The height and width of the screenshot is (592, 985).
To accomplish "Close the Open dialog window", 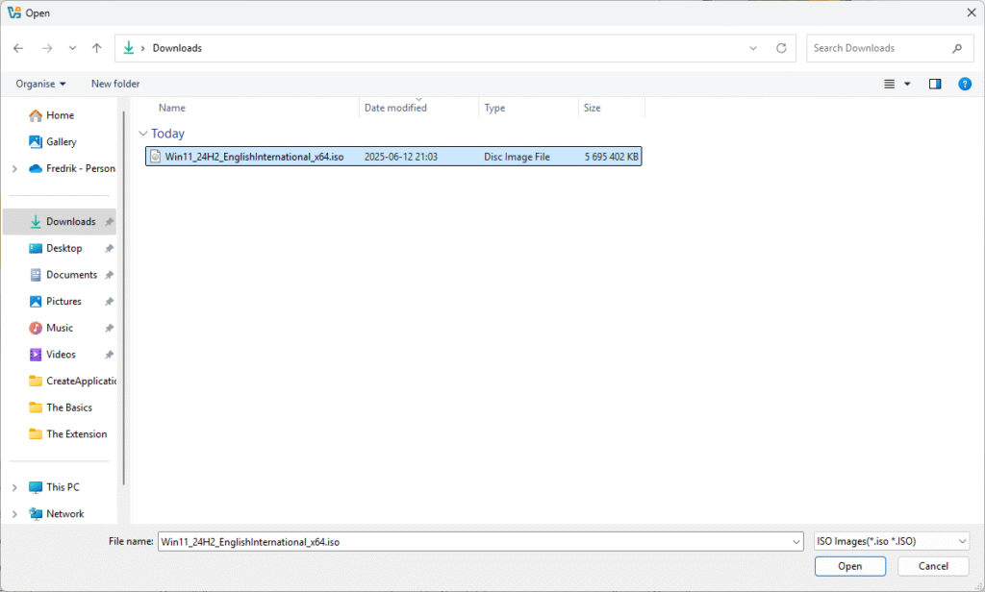I will click(x=972, y=12).
